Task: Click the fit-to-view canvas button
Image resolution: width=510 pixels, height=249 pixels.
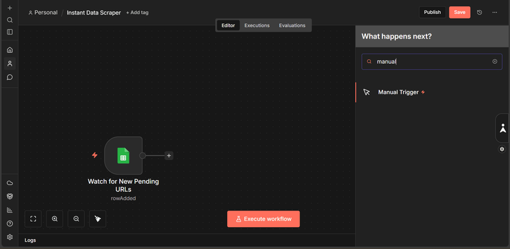Action: (x=33, y=218)
